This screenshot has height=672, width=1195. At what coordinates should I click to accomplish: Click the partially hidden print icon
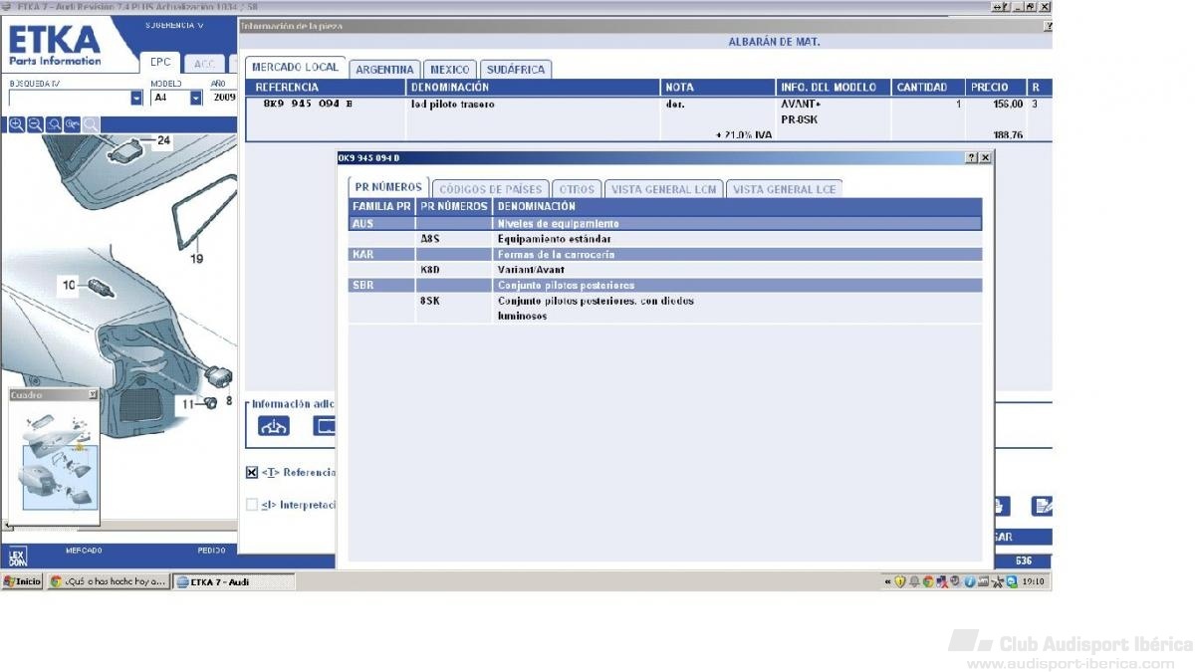point(1002,506)
